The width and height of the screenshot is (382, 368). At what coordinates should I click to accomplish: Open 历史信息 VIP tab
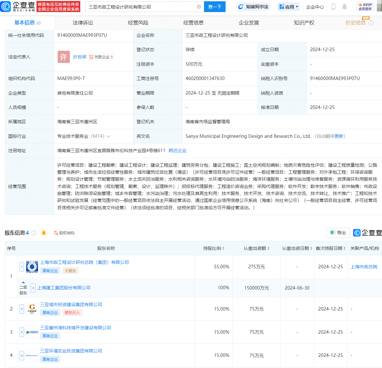click(x=355, y=23)
